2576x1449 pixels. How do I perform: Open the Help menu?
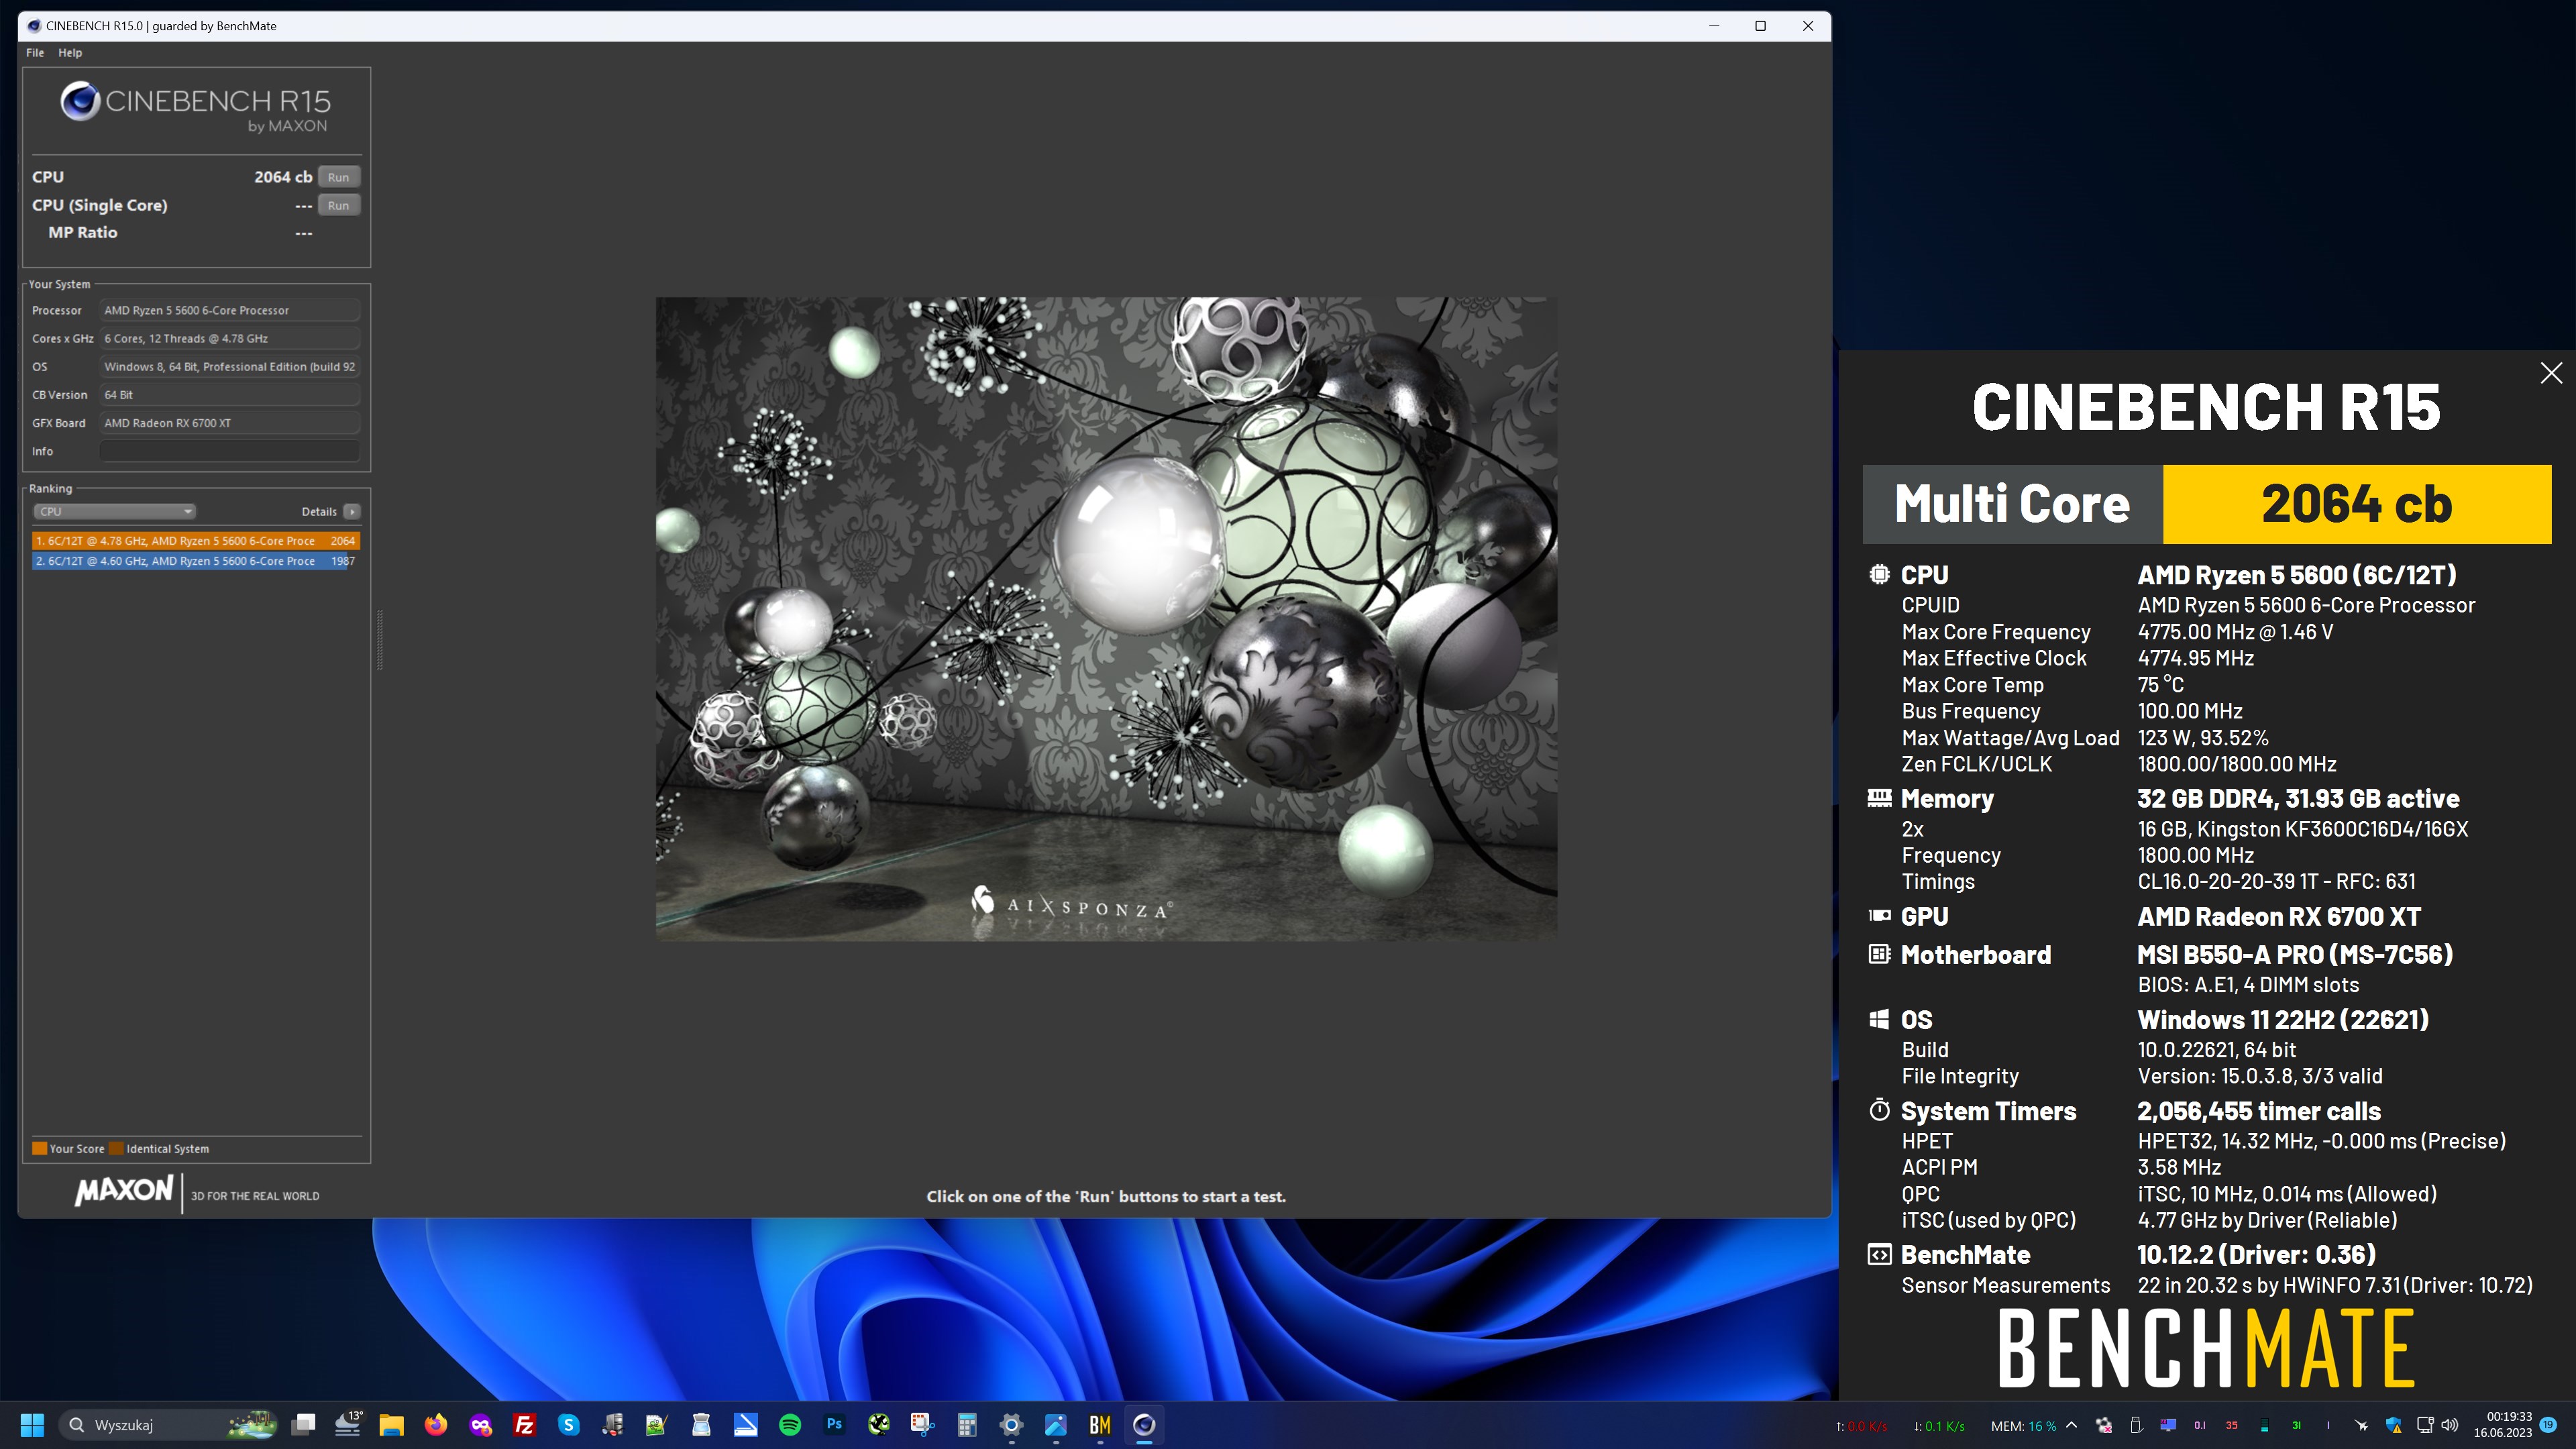click(70, 53)
